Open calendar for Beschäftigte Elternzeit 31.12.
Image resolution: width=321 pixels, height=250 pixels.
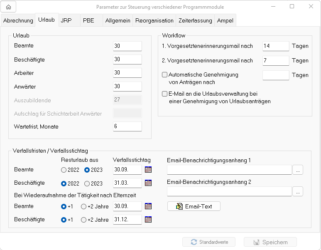point(148,220)
